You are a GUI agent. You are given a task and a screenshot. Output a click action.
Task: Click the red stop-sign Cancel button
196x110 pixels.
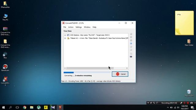click(x=120, y=74)
